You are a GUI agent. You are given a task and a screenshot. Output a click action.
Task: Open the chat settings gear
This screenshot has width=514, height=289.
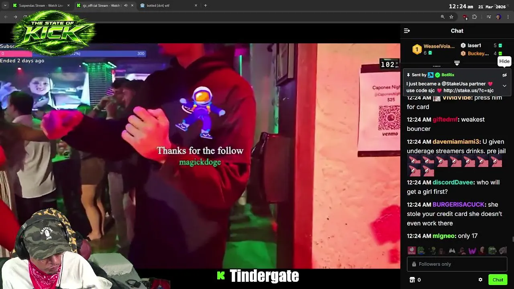pos(480,280)
